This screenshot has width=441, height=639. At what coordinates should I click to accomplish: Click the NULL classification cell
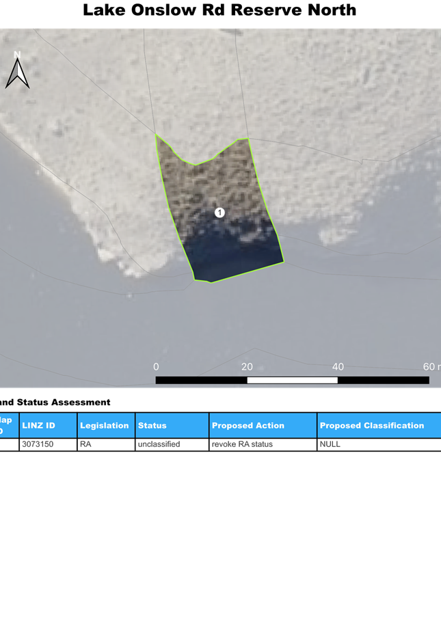click(x=331, y=444)
